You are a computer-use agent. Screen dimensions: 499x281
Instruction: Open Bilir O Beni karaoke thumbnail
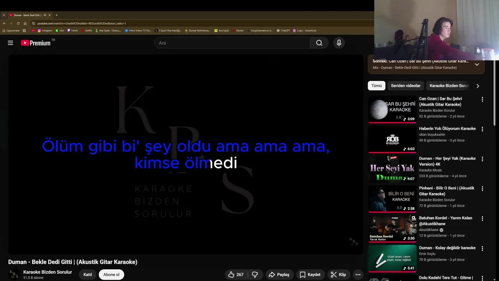392,199
